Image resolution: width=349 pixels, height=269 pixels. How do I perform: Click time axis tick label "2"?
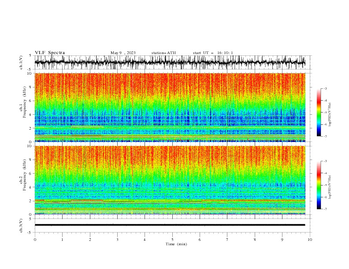pos(90,240)
